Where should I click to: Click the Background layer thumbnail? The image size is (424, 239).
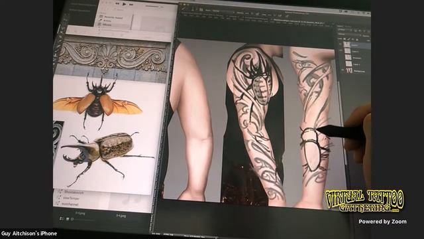coord(349,70)
